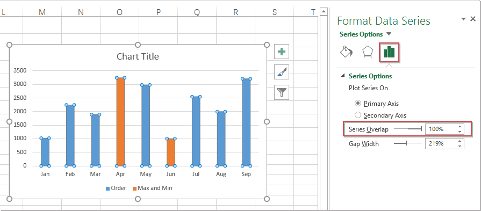Screen dimensions: 481x211
Task: Select the blue Feb bar
Action: (70, 135)
